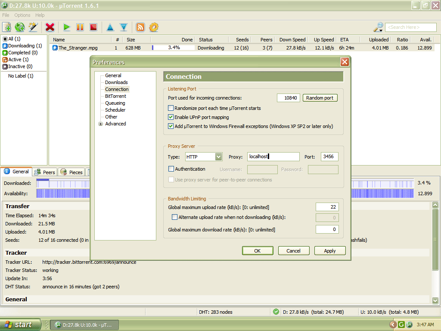The width and height of the screenshot is (441, 331).
Task: Toggle Enable UPnP port mapping checkbox
Action: pos(171,117)
